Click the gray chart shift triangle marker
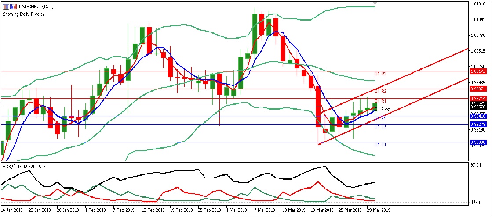The width and height of the screenshot is (492, 217). [375, 3]
